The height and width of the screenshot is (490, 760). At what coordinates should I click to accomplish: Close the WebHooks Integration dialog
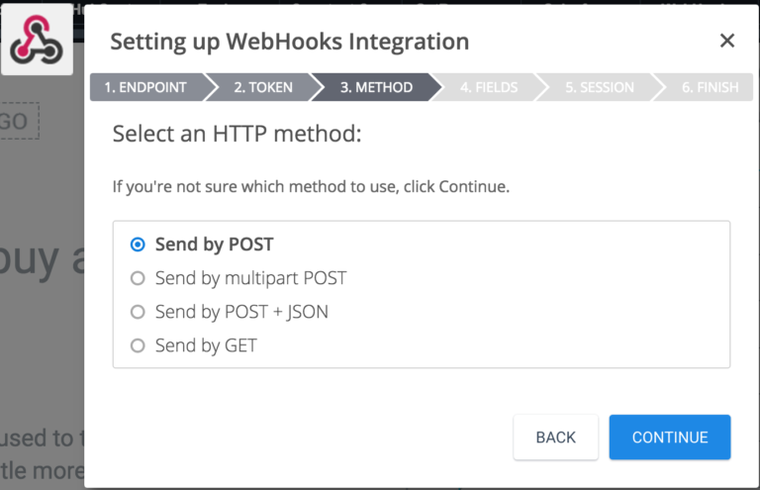727,41
